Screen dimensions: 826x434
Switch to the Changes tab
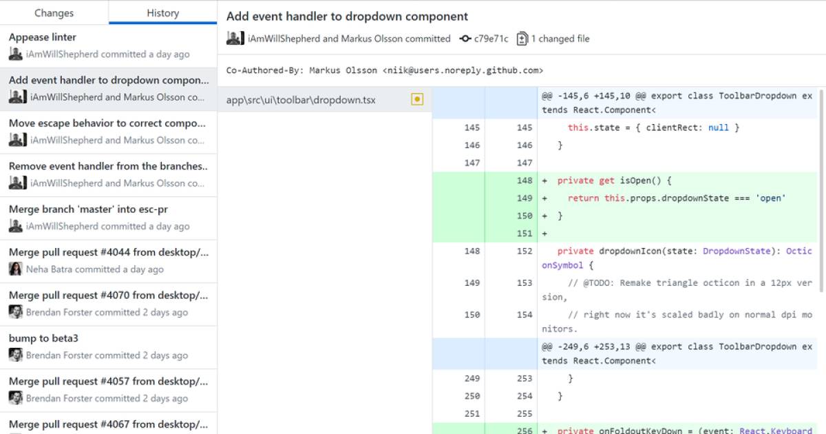click(x=53, y=12)
